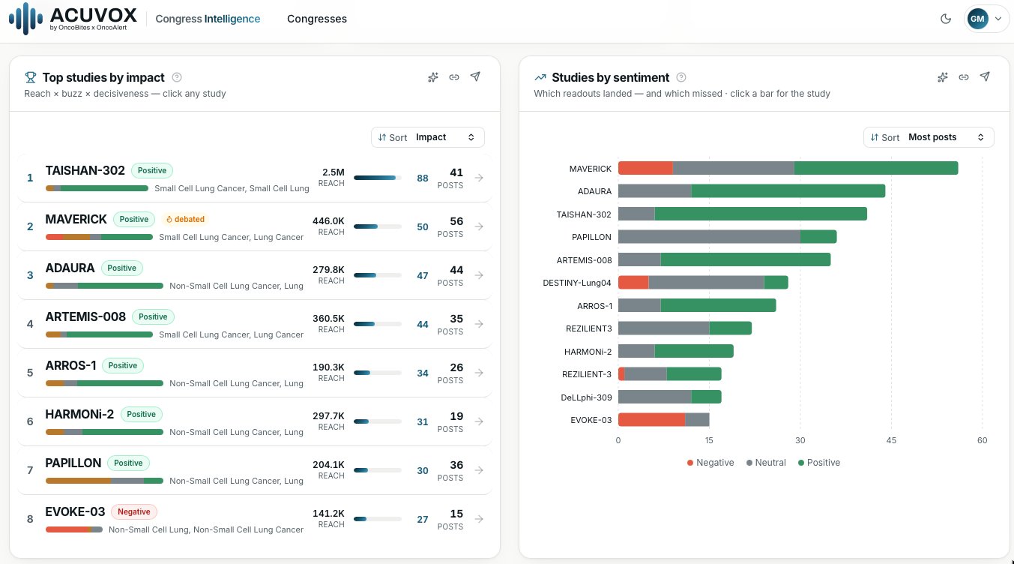Click help icon beside Top studies by impact

[177, 77]
